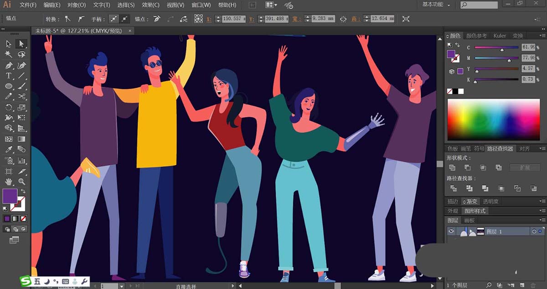Select the Ellipse shape tool
The image size is (547, 289).
[9, 86]
